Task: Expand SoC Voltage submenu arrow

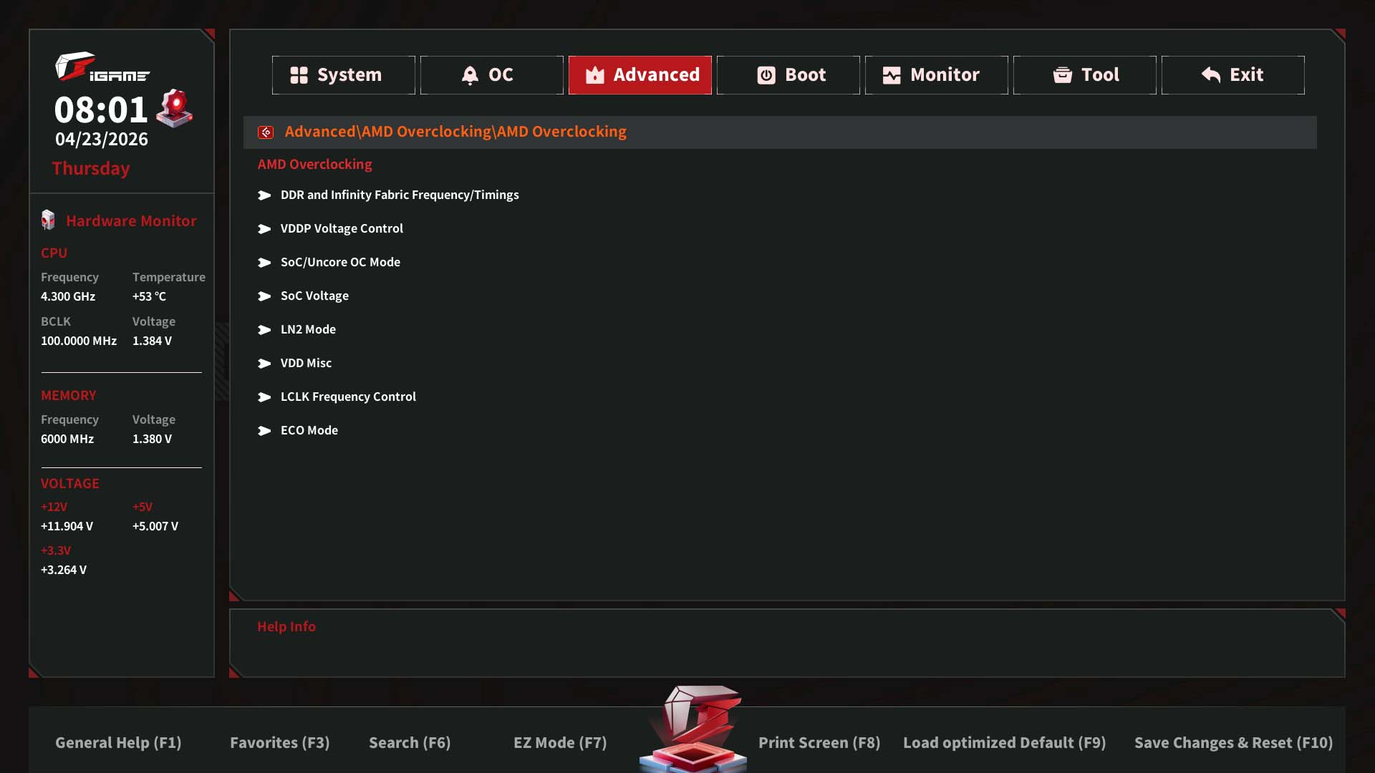Action: tap(264, 296)
